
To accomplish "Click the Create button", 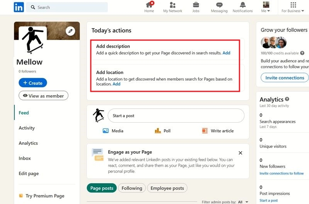I will [x=33, y=83].
